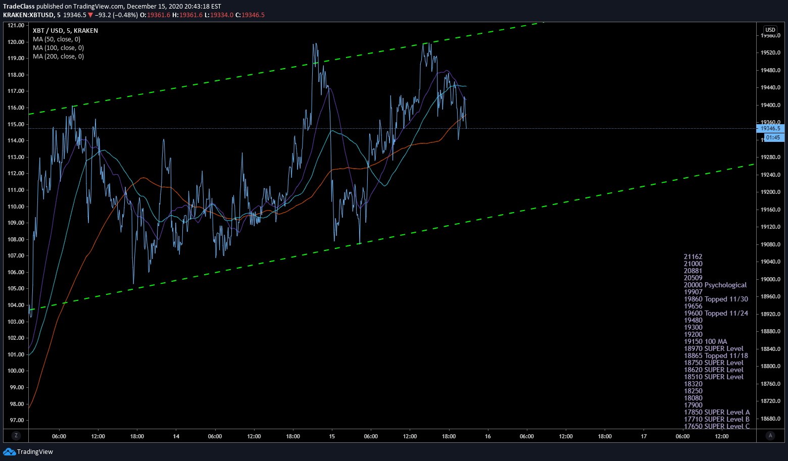Screen dimensions: 788x461
Task: Click 19520.0 on the right price scale
Action: [770, 53]
